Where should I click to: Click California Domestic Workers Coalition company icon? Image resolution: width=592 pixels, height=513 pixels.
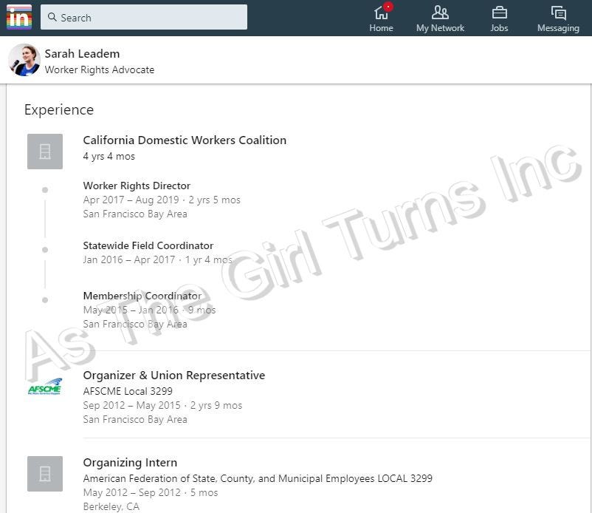(x=45, y=152)
